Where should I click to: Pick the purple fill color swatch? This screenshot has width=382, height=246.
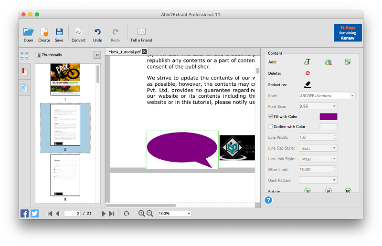pos(329,116)
